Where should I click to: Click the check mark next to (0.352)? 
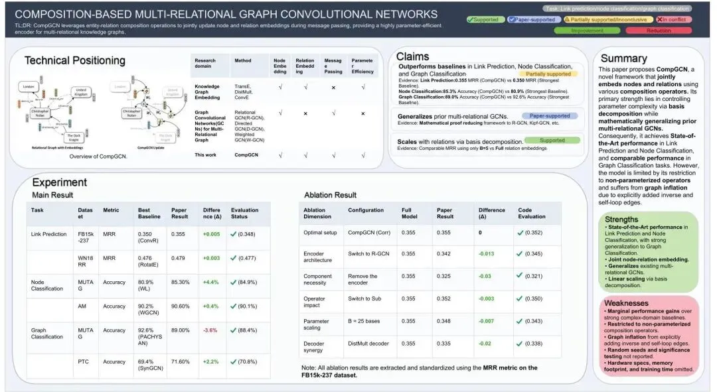click(x=519, y=233)
